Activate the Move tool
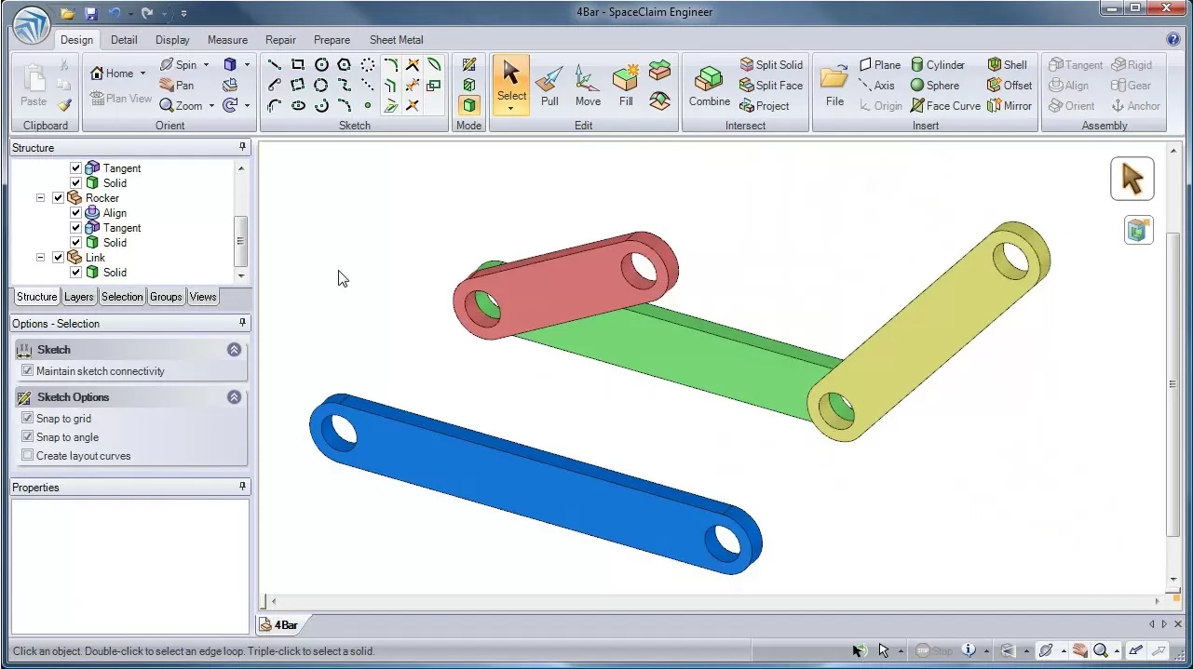This screenshot has height=669, width=1193. (x=588, y=86)
